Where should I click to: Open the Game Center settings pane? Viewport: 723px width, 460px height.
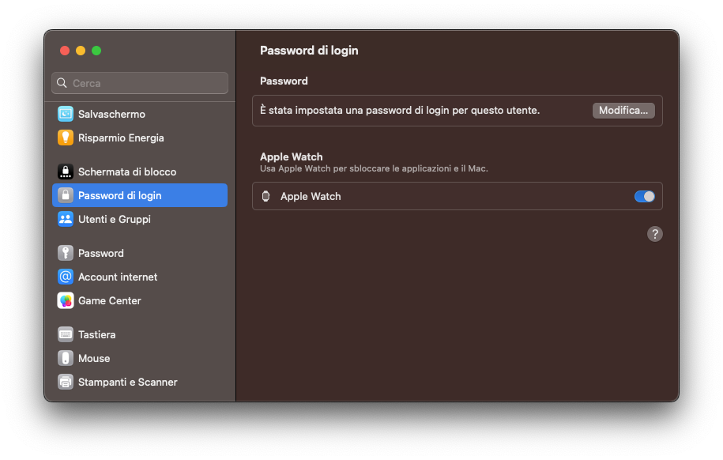109,300
